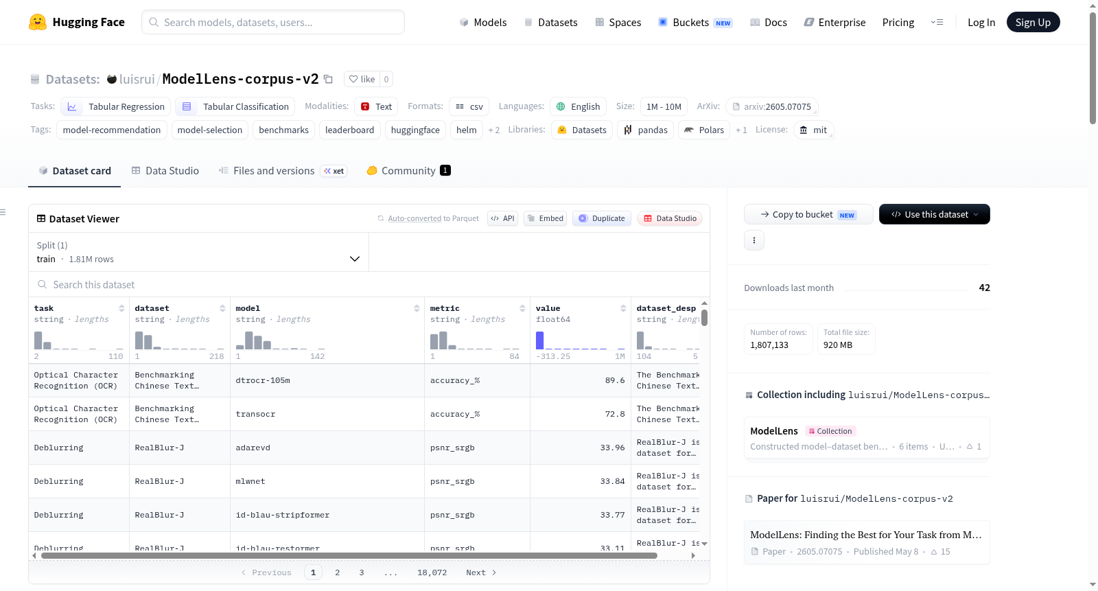This screenshot has height=591, width=1098.
Task: Open Data Studio from viewer header
Action: click(x=670, y=218)
